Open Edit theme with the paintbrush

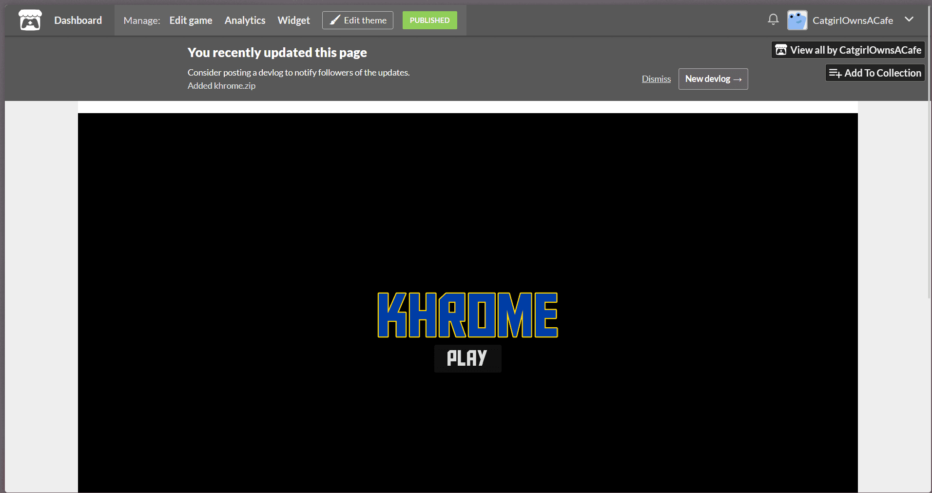(x=358, y=20)
